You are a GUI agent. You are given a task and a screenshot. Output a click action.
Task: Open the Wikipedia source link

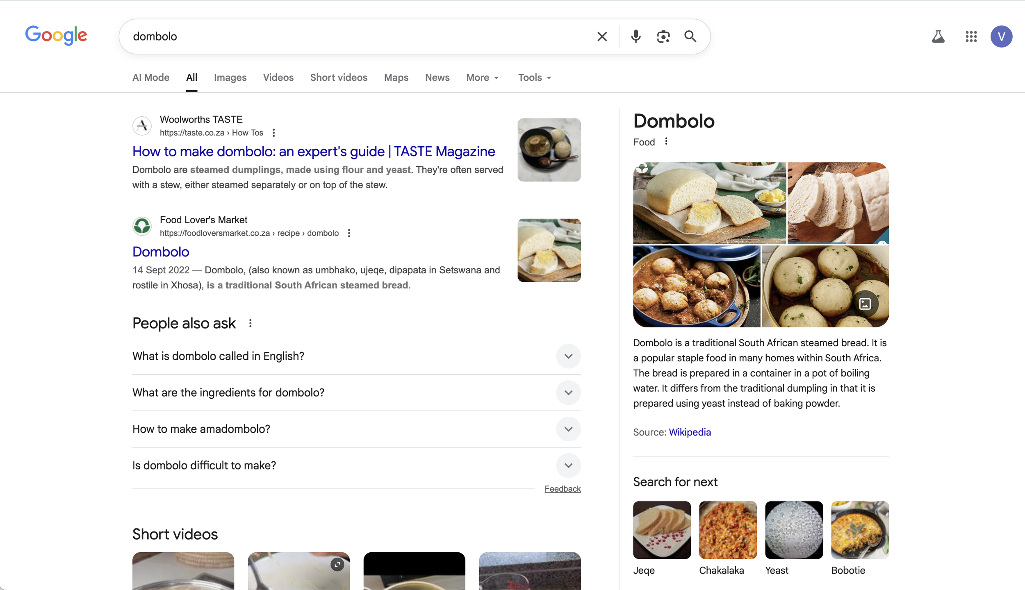(x=690, y=432)
